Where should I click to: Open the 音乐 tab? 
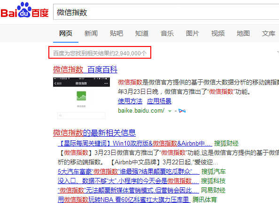167,33
